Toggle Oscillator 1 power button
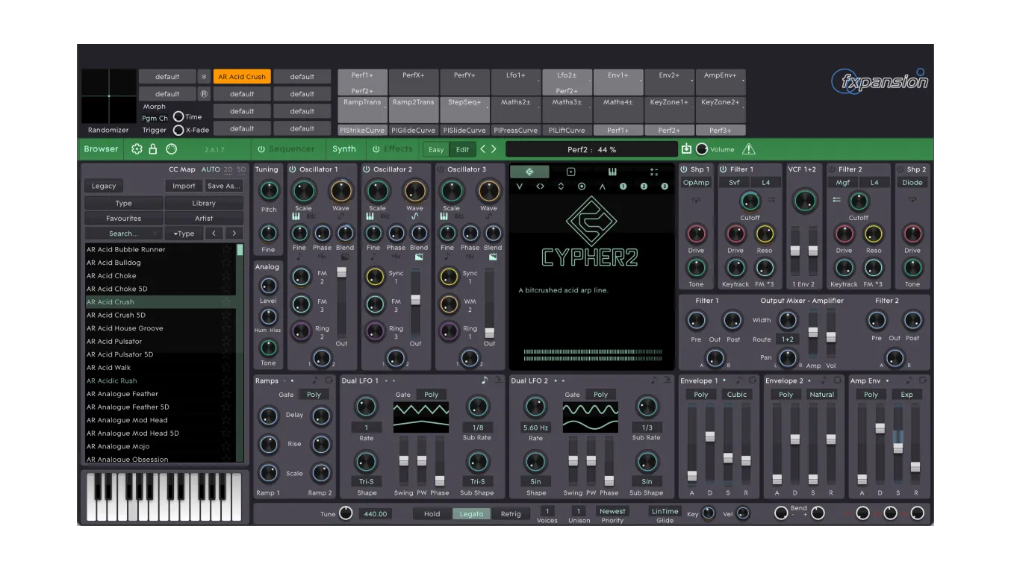1011x570 pixels. click(x=293, y=169)
